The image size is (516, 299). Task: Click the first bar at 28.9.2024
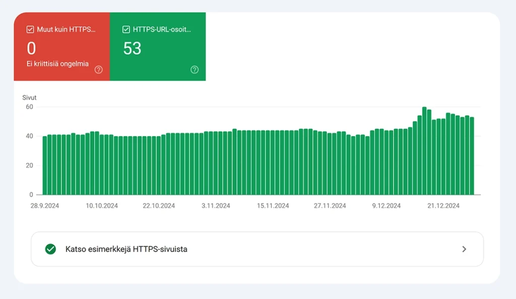(x=45, y=165)
